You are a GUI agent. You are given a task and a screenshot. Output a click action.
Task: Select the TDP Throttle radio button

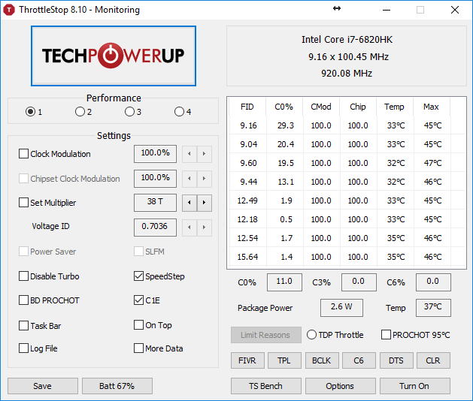(311, 335)
